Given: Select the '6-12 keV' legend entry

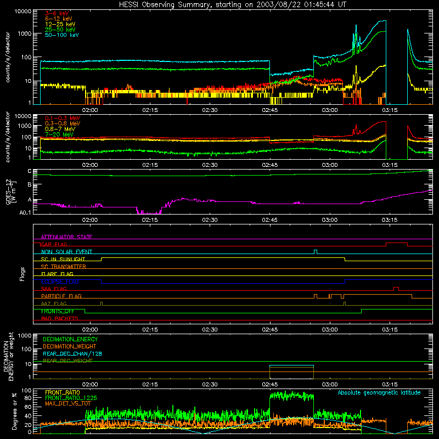Looking at the screenshot, I should coord(58,19).
